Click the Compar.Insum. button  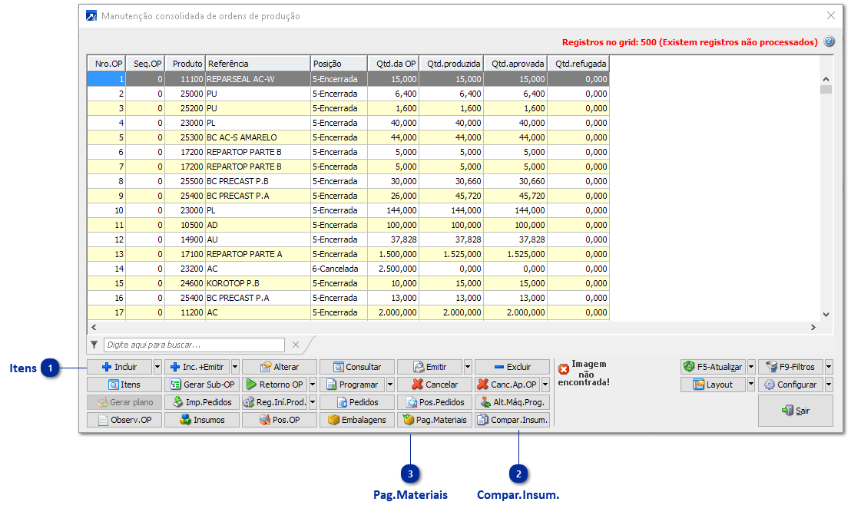[512, 420]
